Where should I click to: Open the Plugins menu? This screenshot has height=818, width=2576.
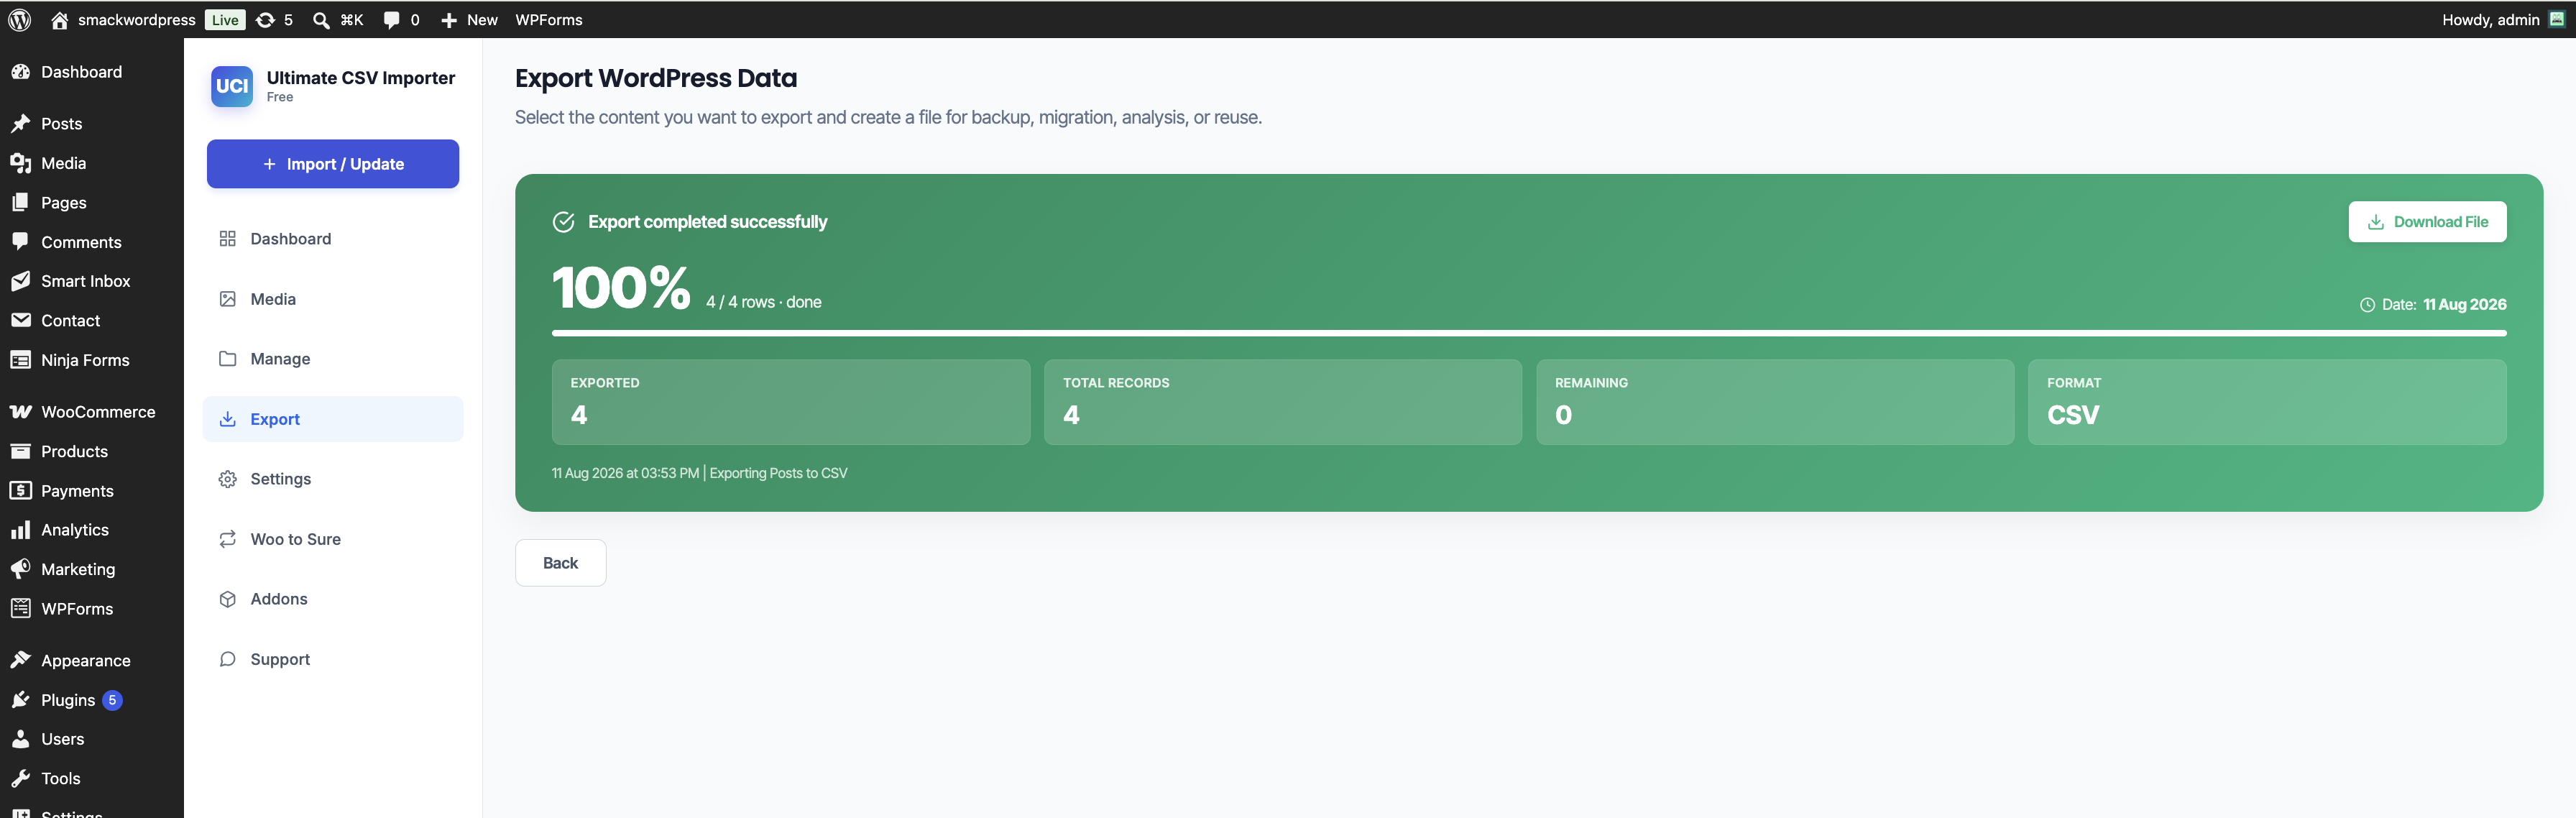point(92,700)
